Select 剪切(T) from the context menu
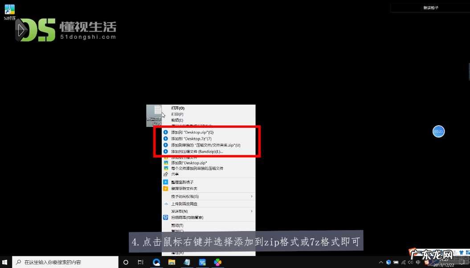 177,225
